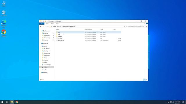Select Desktop under Quick access
Screen dimensions: 186x104
pos(46,33)
